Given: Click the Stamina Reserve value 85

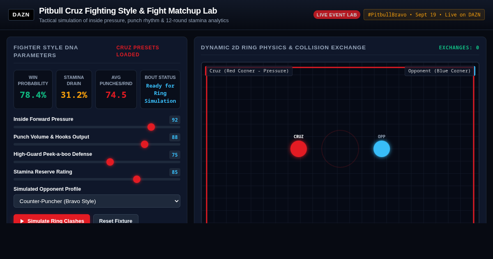Looking at the screenshot, I should pos(175,172).
